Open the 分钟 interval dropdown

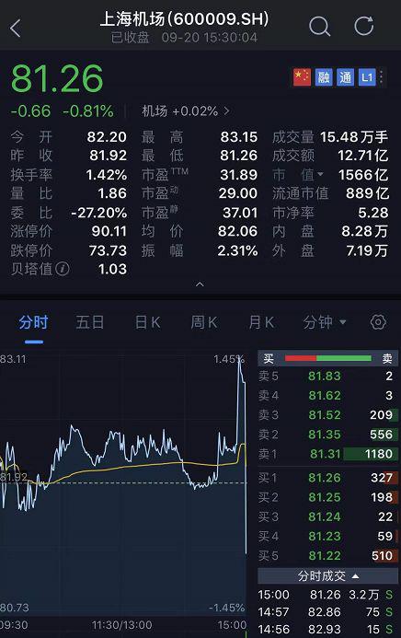325,322
